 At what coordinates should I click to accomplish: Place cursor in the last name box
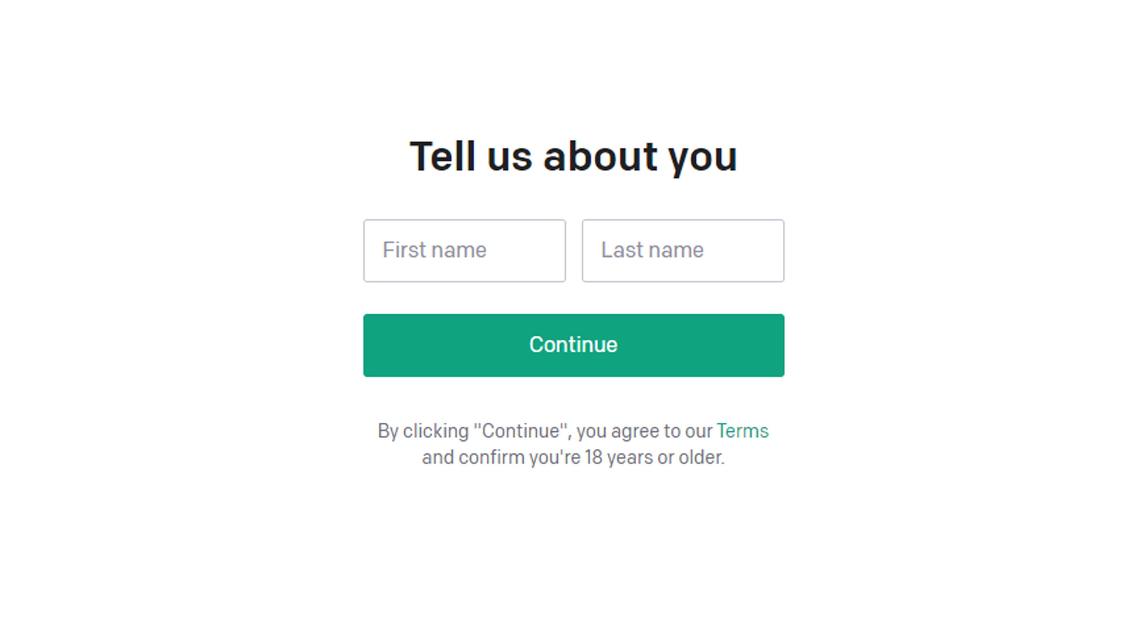[683, 251]
